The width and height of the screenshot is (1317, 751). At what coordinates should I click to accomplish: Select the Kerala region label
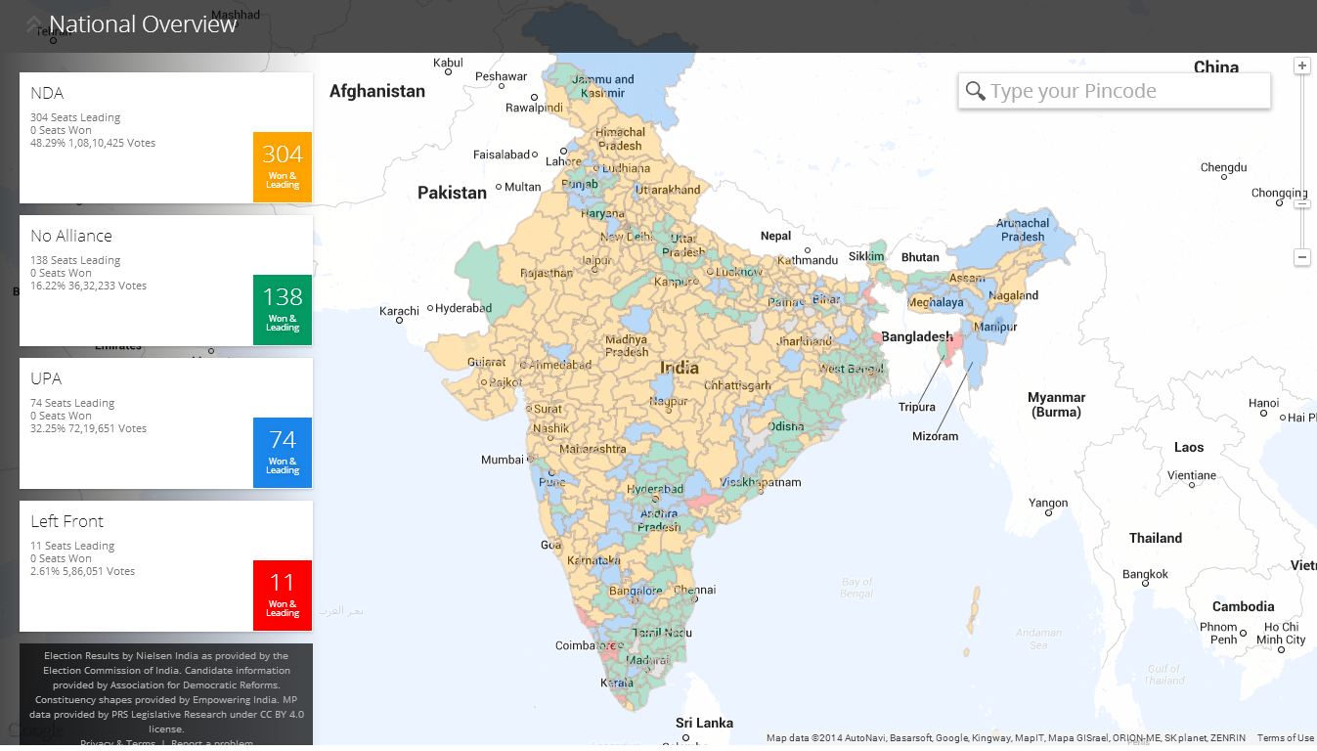[x=616, y=683]
